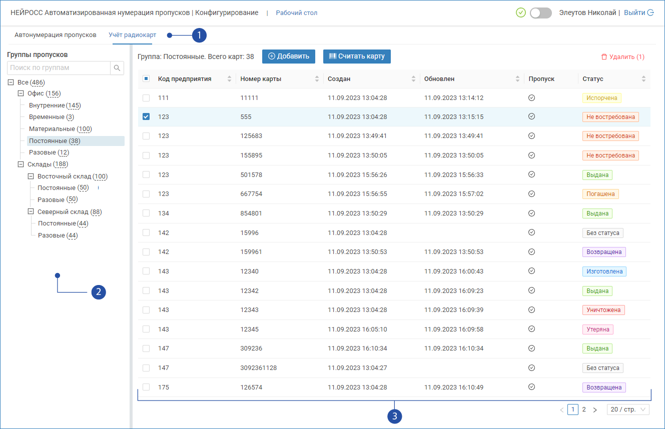Check the checkbox for card 125683

tap(146, 136)
